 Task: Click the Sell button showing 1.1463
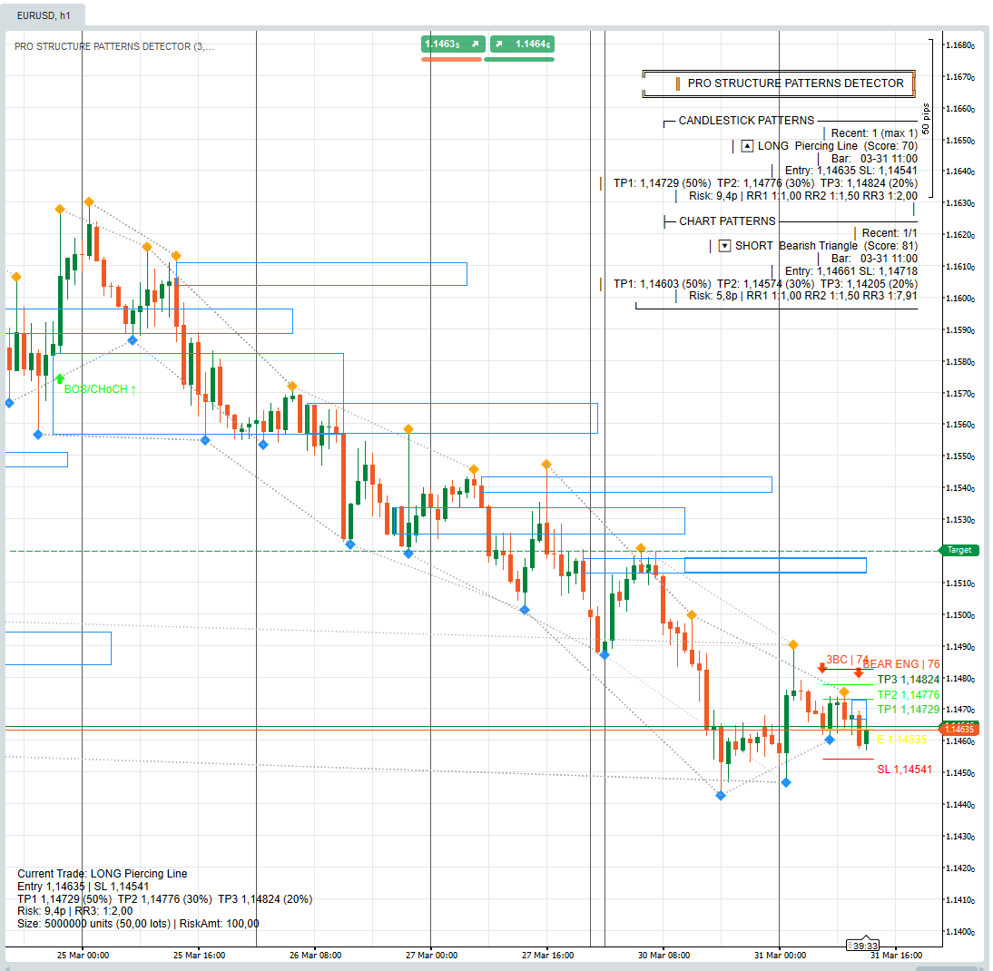point(451,44)
